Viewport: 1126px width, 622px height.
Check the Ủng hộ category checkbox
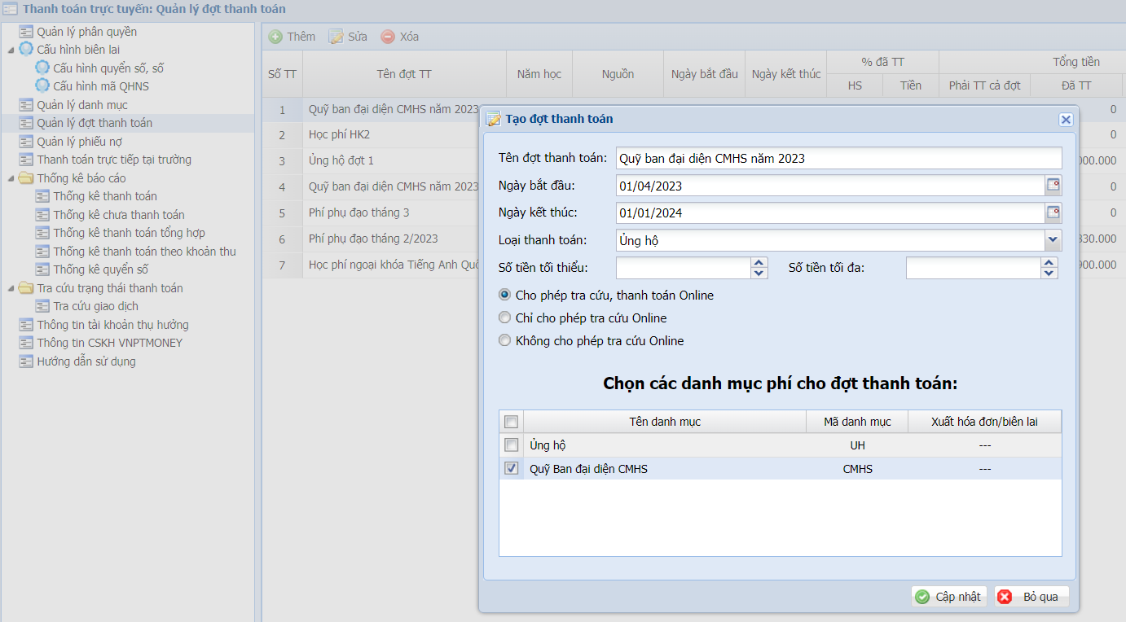(x=511, y=445)
